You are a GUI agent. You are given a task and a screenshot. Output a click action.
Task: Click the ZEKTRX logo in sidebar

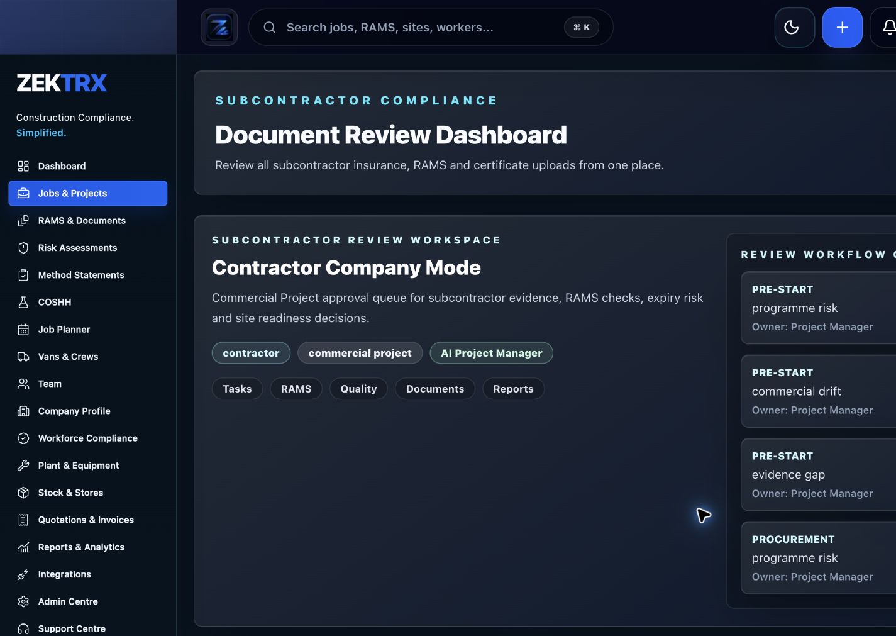click(x=62, y=83)
